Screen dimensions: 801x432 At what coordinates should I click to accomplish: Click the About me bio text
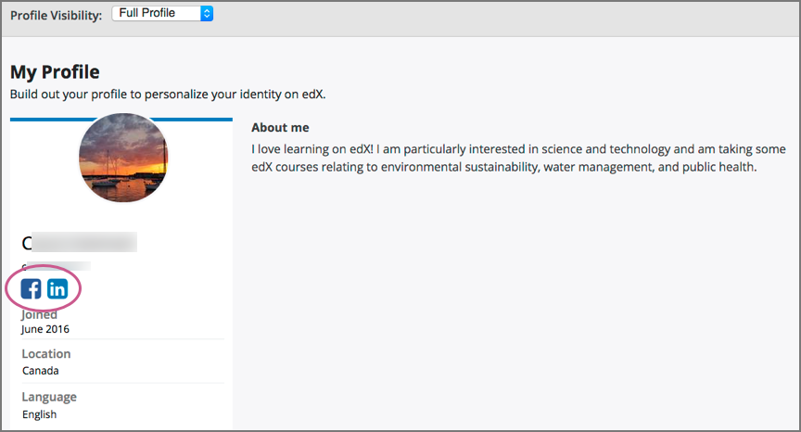[519, 159]
